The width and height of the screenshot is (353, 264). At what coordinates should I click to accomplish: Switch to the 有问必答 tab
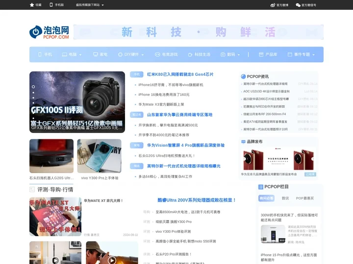pyautogui.click(x=266, y=198)
